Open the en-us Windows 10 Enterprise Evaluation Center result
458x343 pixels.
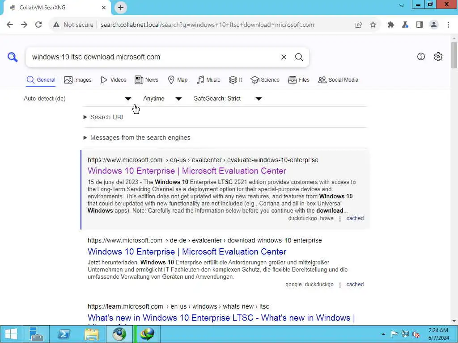187,171
